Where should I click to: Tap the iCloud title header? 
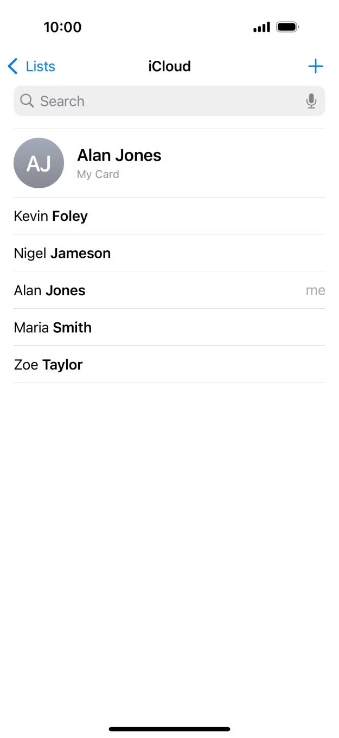[169, 67]
